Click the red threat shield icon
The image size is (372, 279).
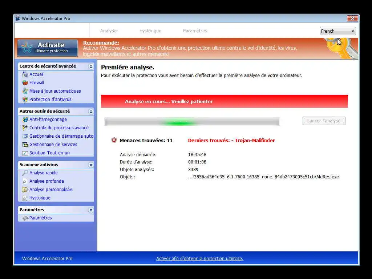(x=114, y=140)
